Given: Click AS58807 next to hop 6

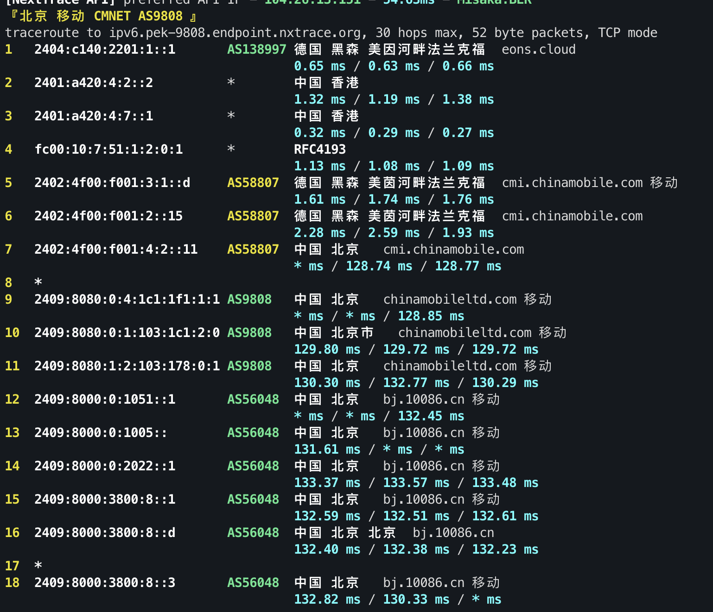Looking at the screenshot, I should 253,216.
